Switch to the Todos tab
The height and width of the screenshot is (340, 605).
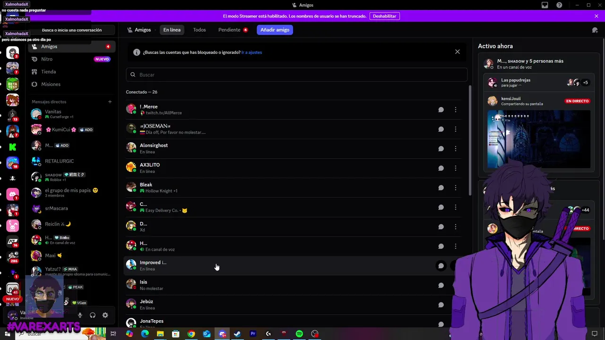pyautogui.click(x=199, y=30)
